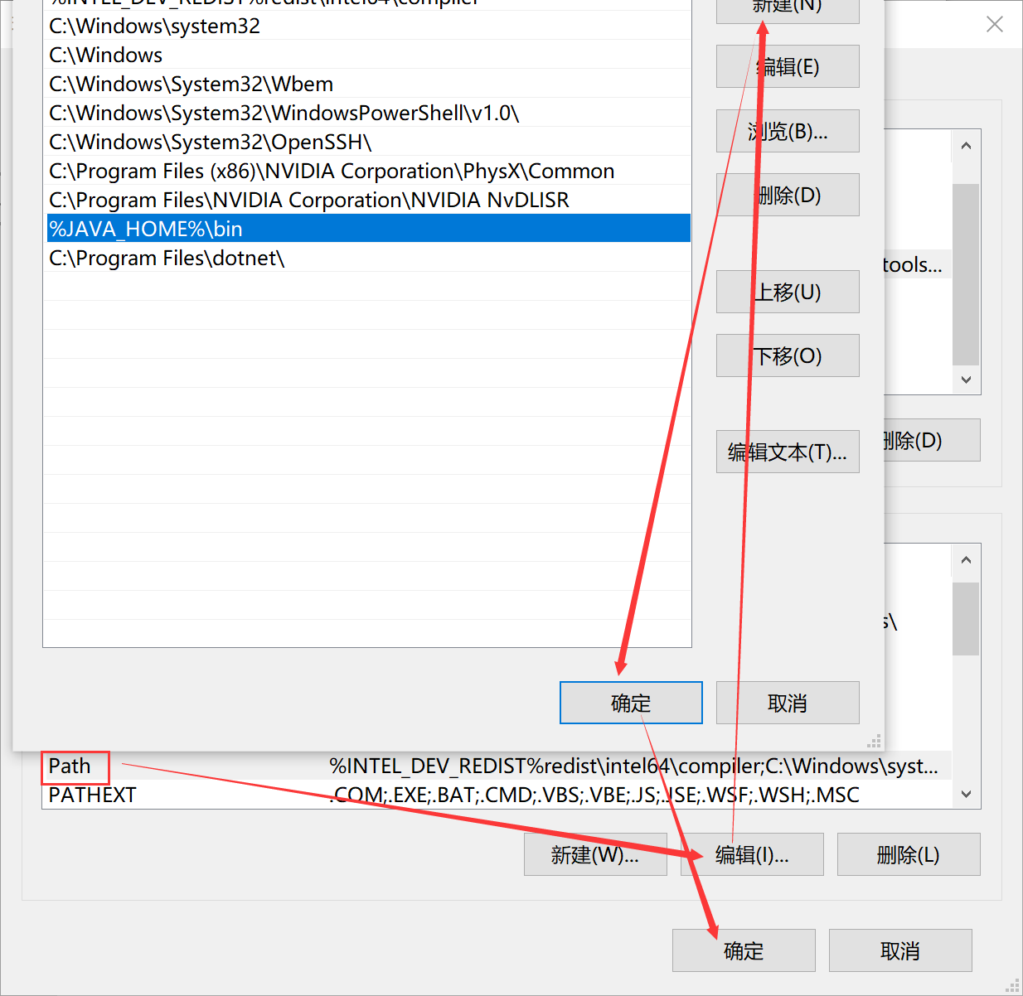Click 编辑(I)... for system variables
Screen dimensions: 1023x996
(752, 854)
